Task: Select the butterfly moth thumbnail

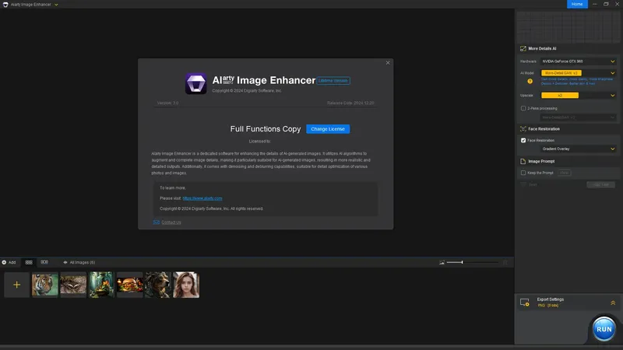Action: click(73, 285)
